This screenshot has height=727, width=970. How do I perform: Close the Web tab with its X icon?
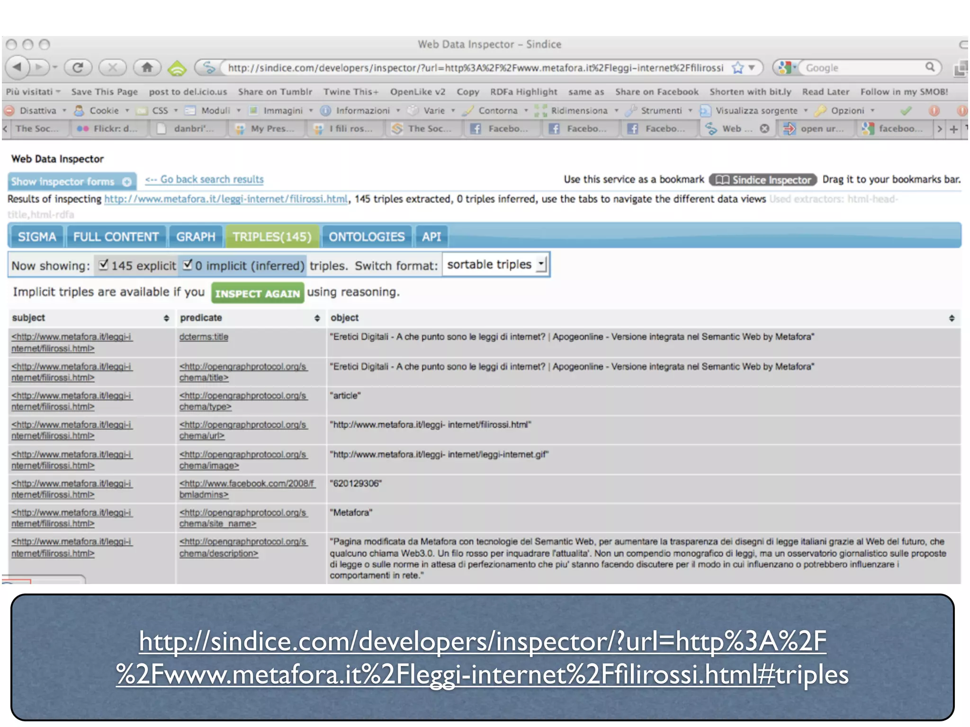(x=764, y=129)
